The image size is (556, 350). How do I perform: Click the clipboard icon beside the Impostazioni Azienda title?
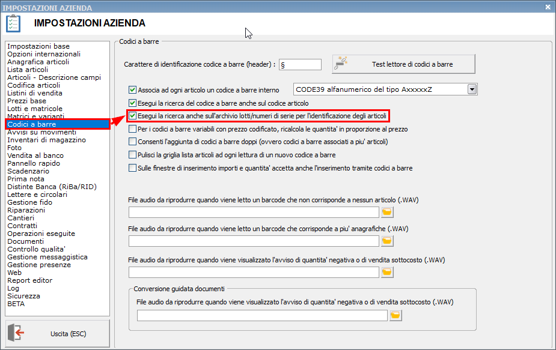coord(13,23)
